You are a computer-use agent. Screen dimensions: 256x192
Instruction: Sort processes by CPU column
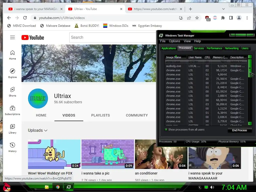(207, 57)
